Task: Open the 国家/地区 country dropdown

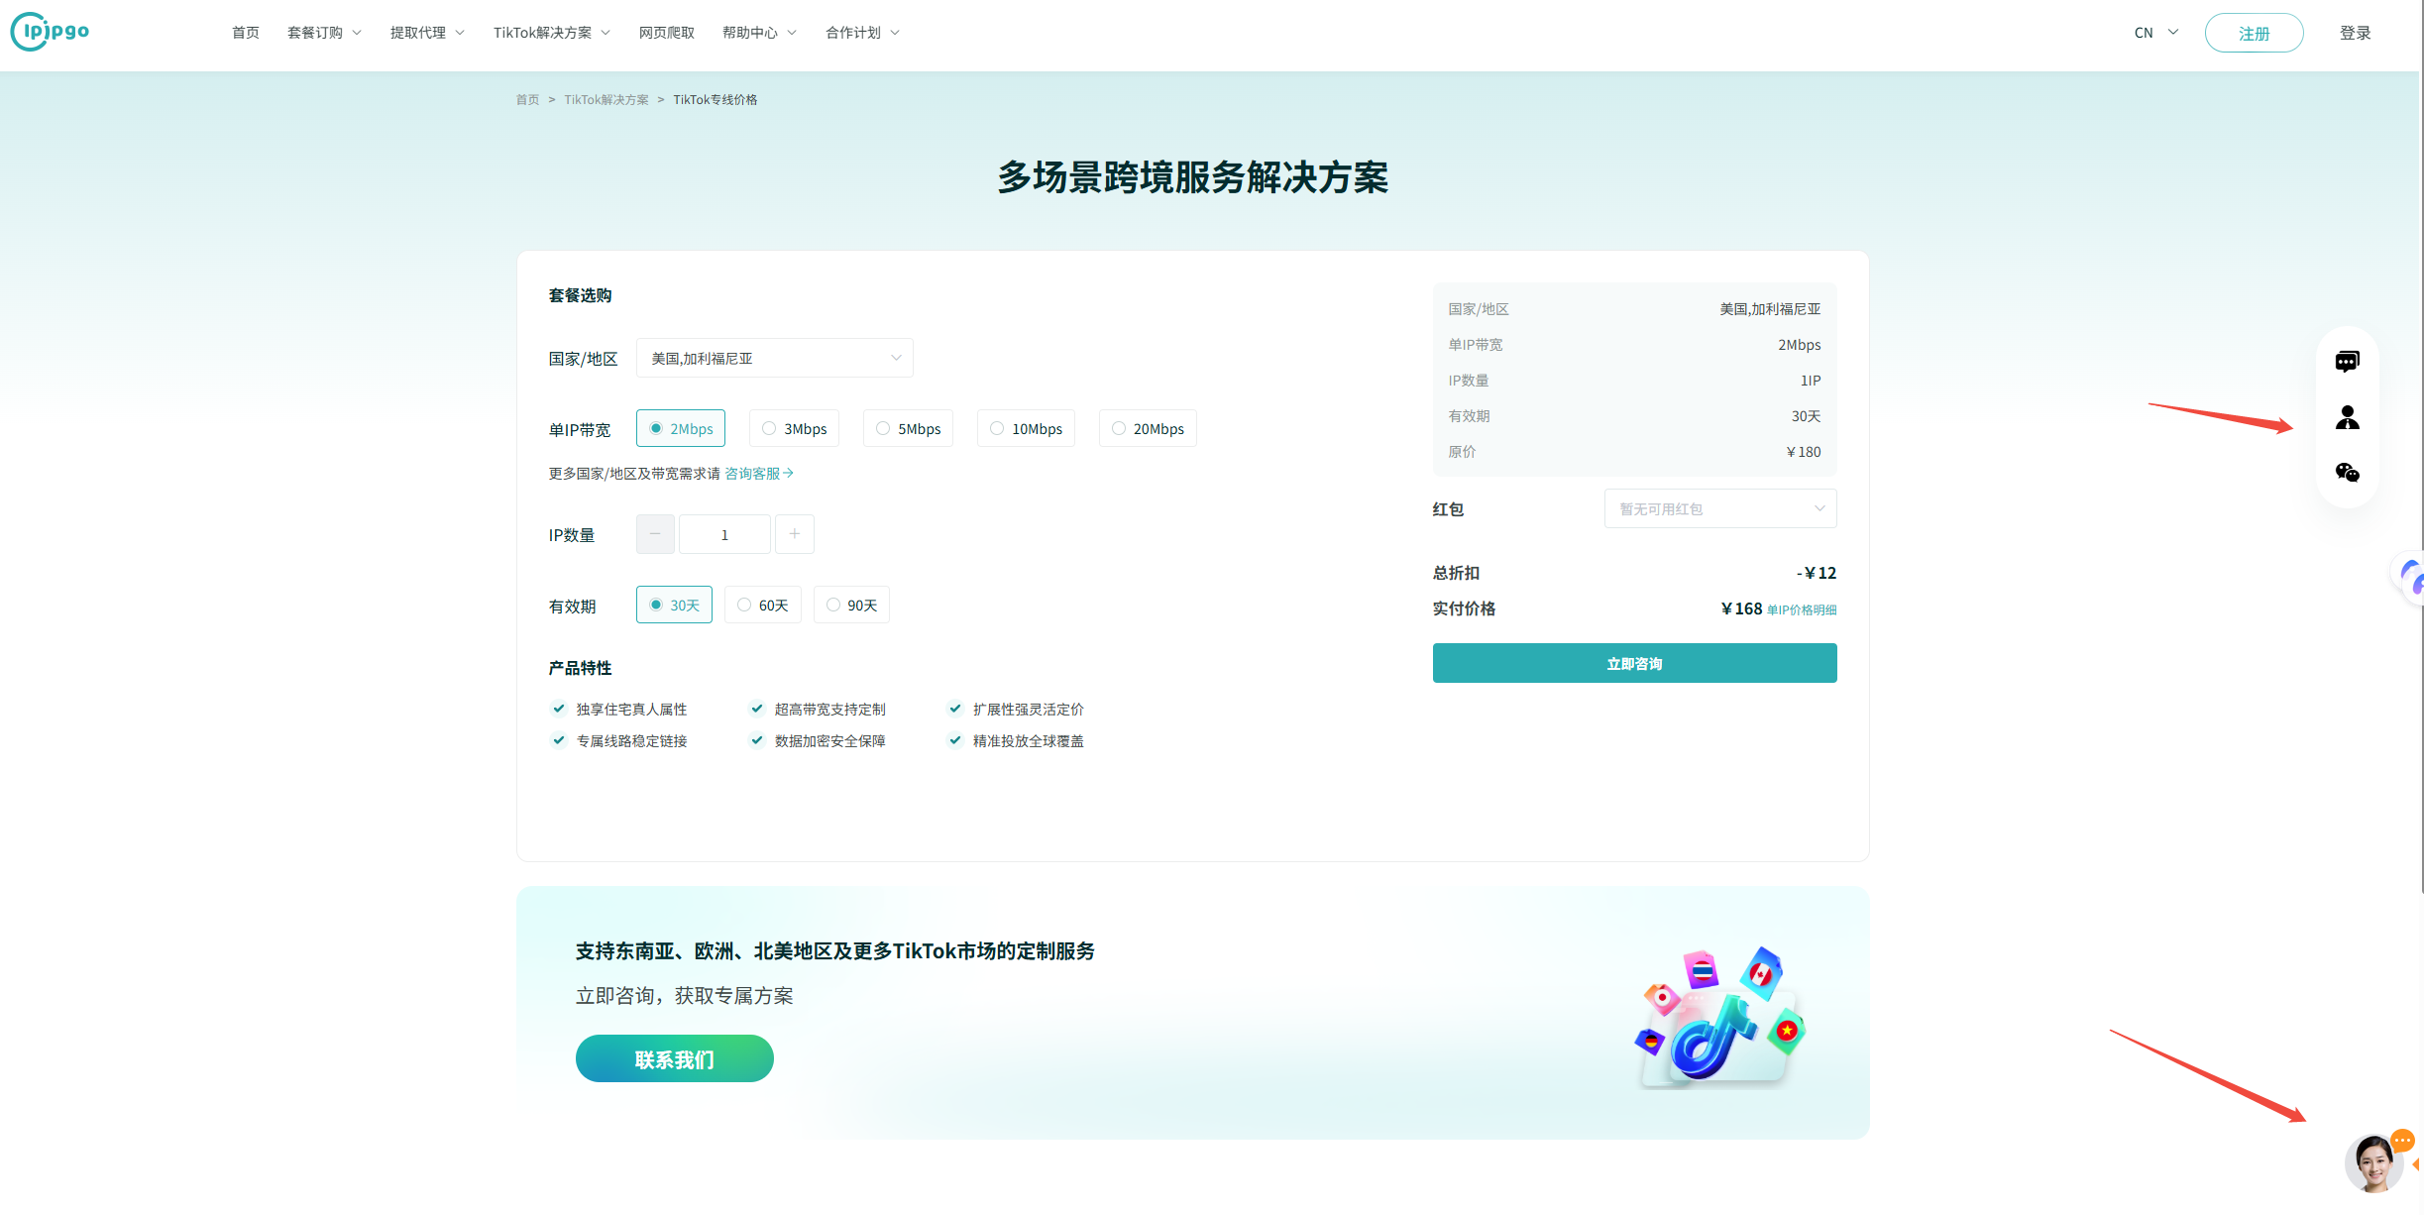Action: pyautogui.click(x=774, y=359)
